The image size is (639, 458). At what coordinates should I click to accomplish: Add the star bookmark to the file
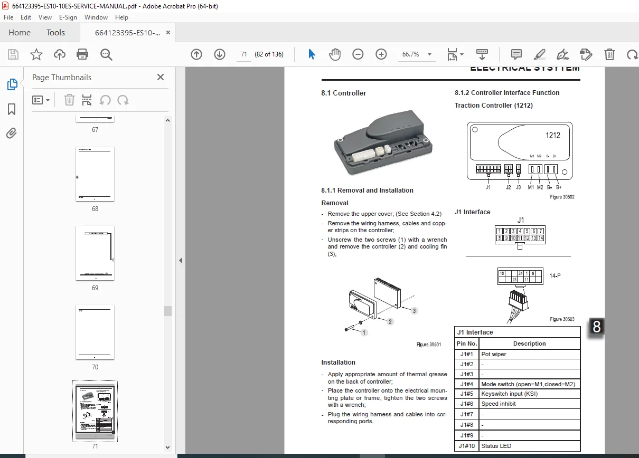click(x=36, y=54)
